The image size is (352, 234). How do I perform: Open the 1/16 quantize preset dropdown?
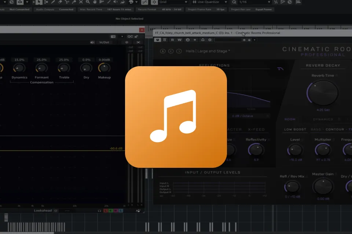[254, 2]
